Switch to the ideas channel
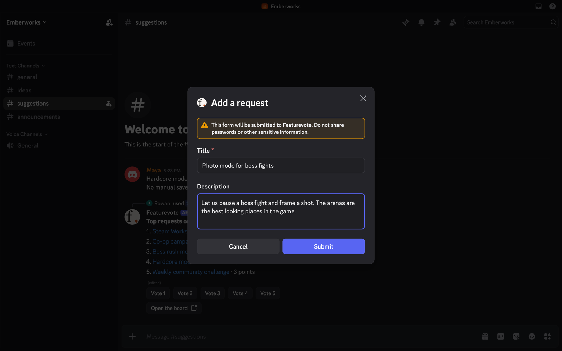The height and width of the screenshot is (351, 562). point(59,90)
